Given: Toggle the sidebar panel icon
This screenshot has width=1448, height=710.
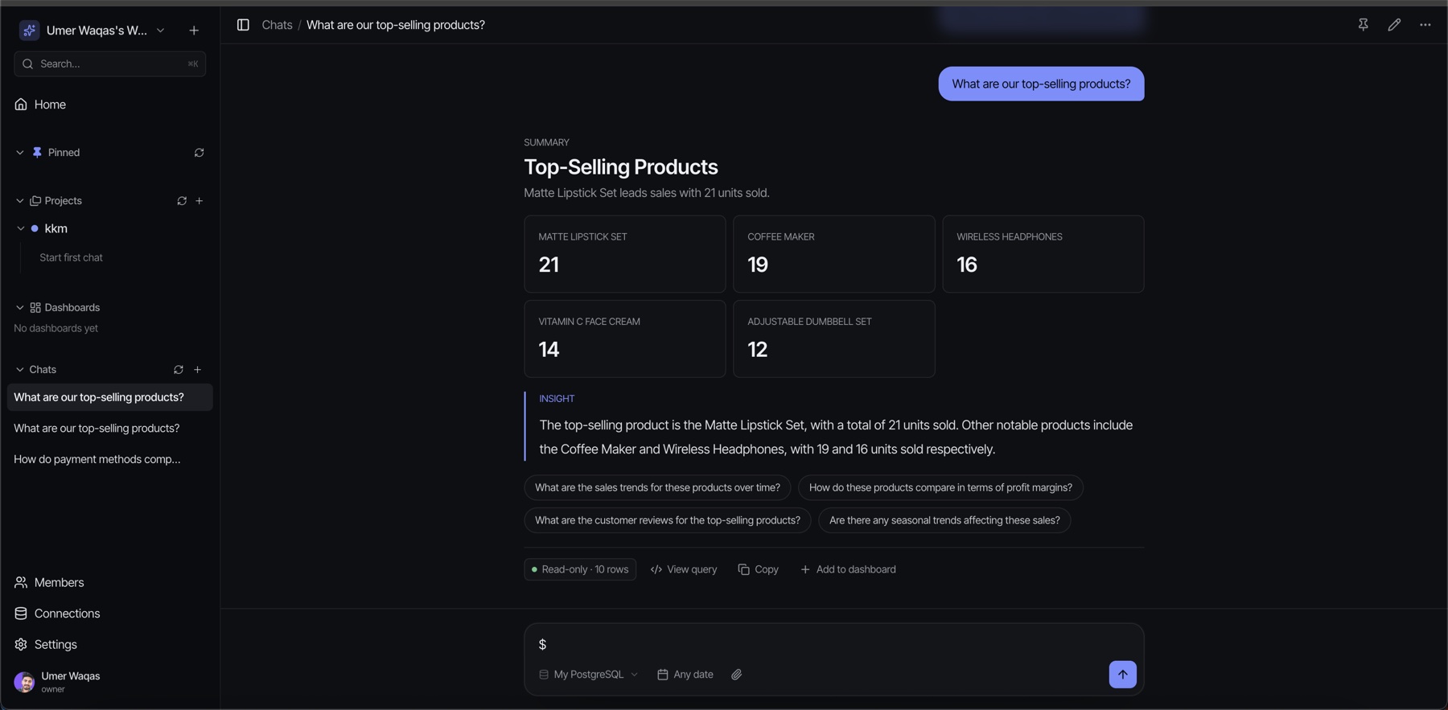Looking at the screenshot, I should tap(243, 25).
